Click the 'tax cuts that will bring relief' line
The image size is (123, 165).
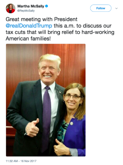[x=40, y=32]
